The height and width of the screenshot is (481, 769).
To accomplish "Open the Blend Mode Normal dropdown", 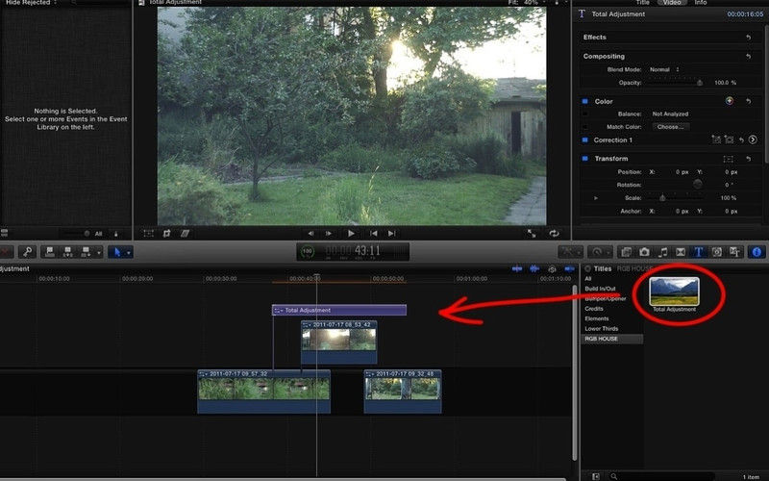I will pos(664,69).
